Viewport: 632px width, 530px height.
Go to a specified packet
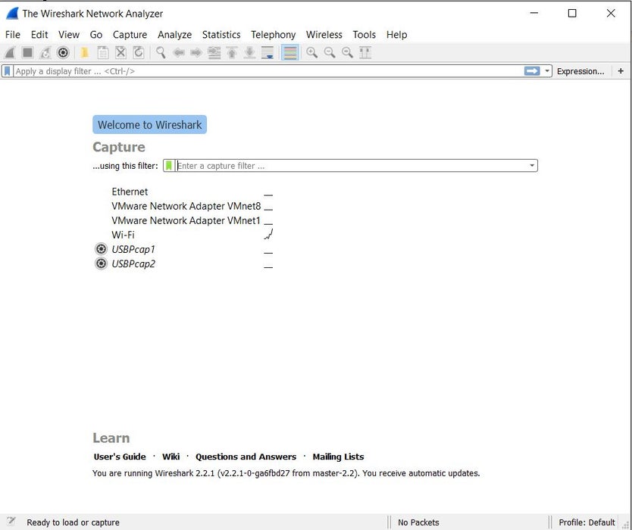214,52
